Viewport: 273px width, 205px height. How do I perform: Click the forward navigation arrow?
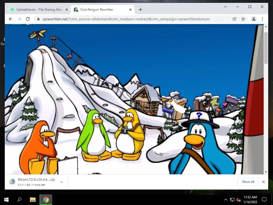coord(19,19)
